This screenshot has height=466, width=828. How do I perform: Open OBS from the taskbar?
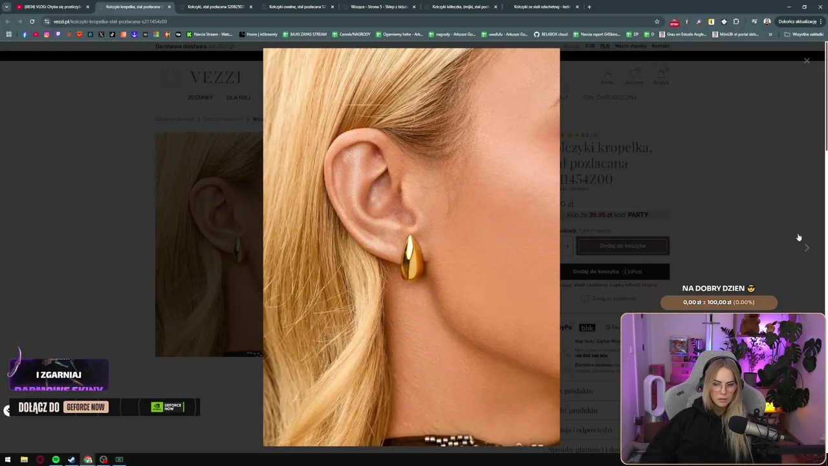(x=103, y=460)
